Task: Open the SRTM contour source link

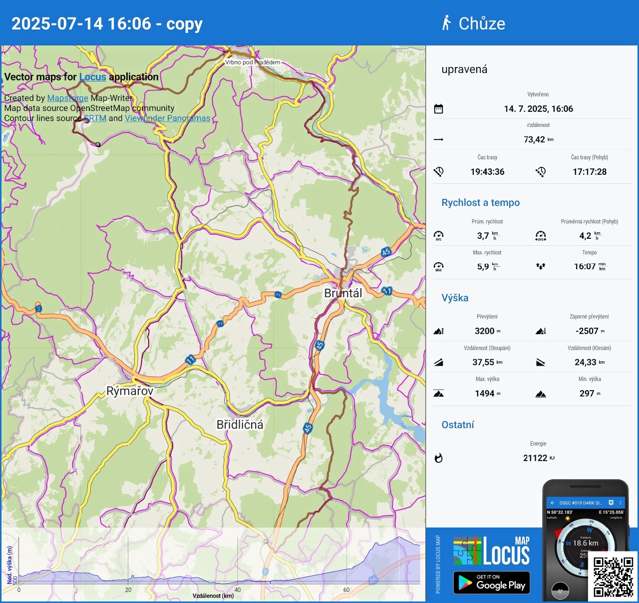Action: click(x=95, y=118)
